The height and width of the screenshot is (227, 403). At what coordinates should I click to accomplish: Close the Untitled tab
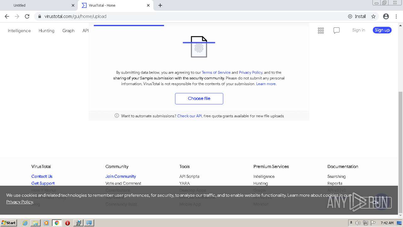click(x=73, y=5)
